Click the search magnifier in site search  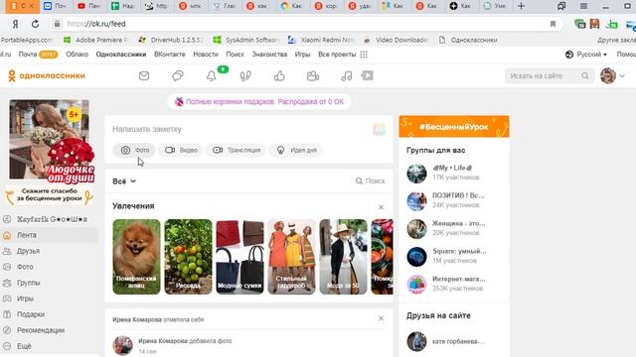pos(585,75)
